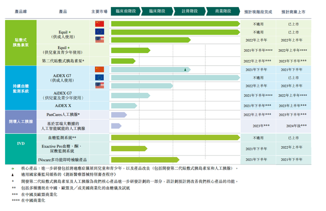Screen dimensions: 326x211
Task: Click the PanCares人工胰腺 purple progress bar
Action: click(119, 115)
